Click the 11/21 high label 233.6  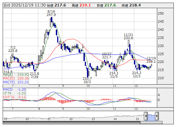pos(128,38)
